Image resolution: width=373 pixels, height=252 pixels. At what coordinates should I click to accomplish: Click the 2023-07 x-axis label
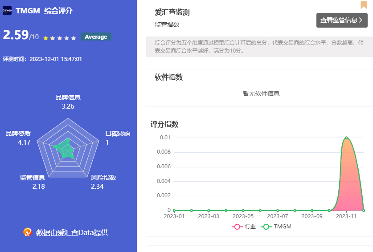pos(277,216)
